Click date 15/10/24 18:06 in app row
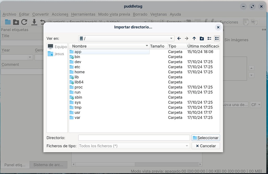Viewport: 268px width, 174px height. 200,52
